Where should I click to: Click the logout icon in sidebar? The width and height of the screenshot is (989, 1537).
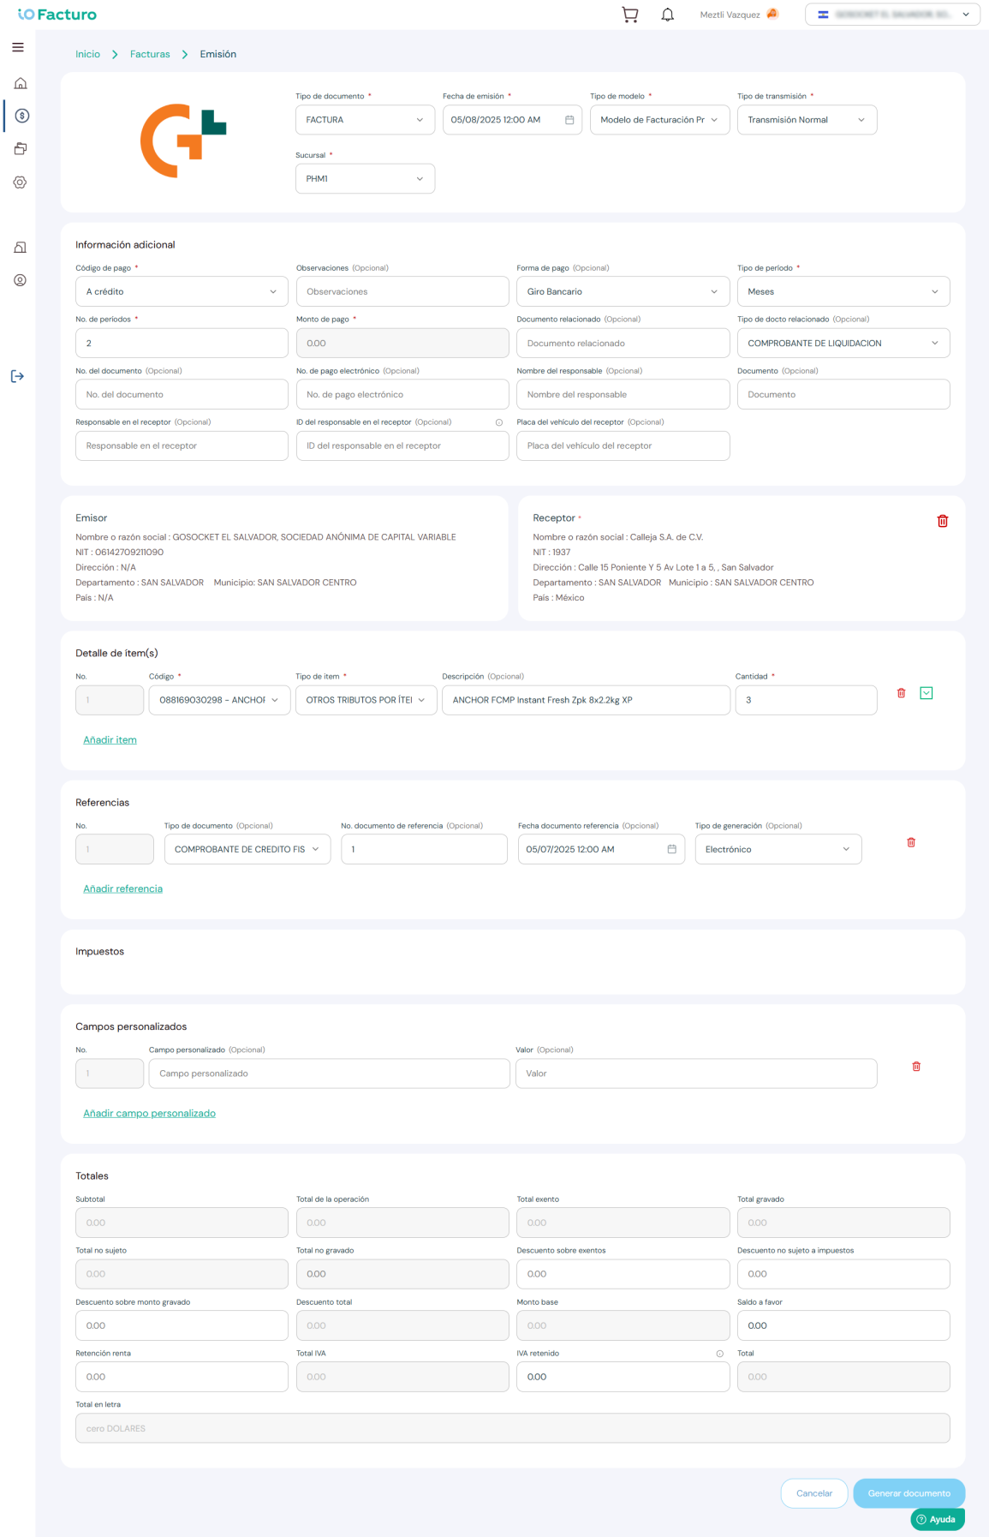pos(18,376)
